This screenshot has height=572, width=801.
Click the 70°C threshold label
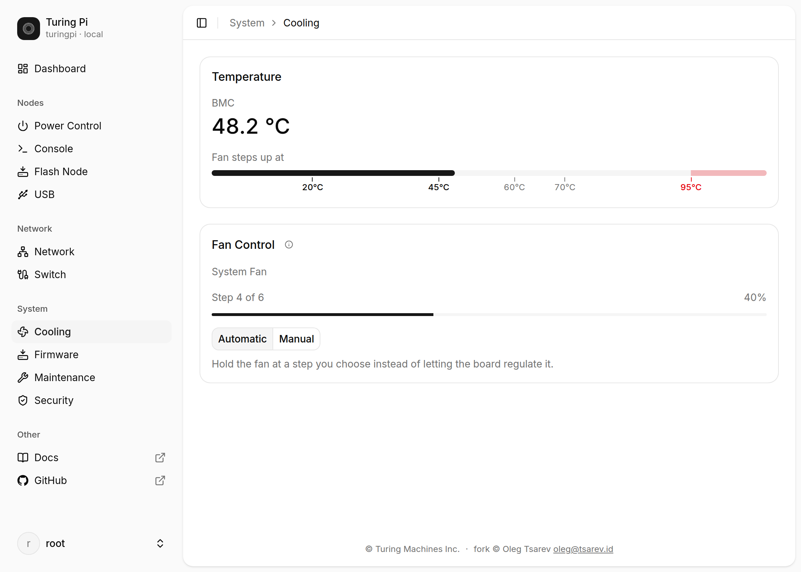pos(565,187)
